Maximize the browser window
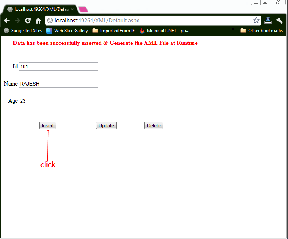The width and height of the screenshot is (288, 239). (x=265, y=2)
